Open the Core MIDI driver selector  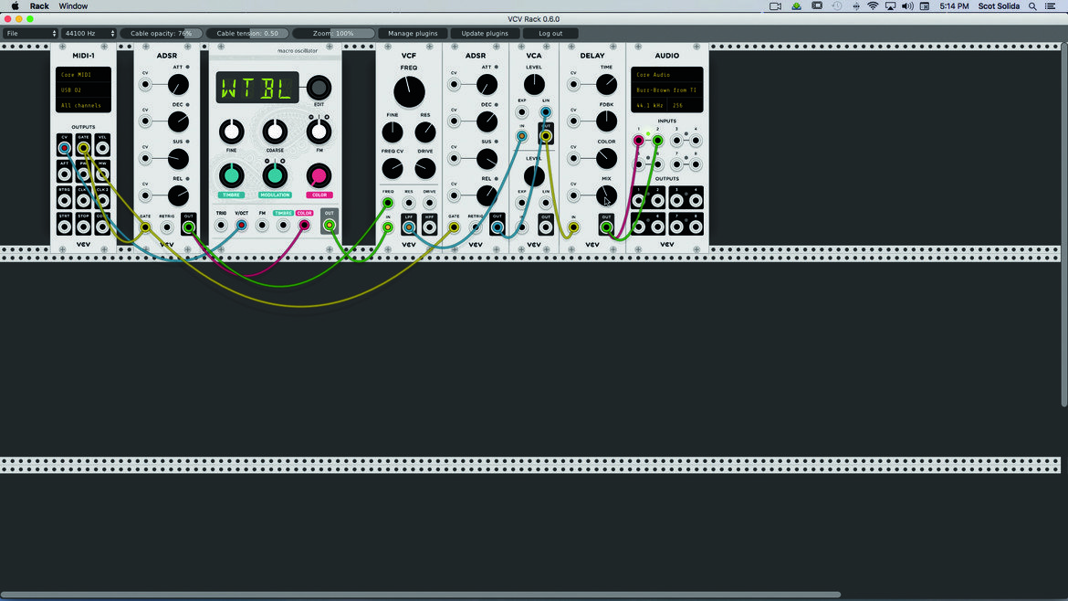(83, 75)
